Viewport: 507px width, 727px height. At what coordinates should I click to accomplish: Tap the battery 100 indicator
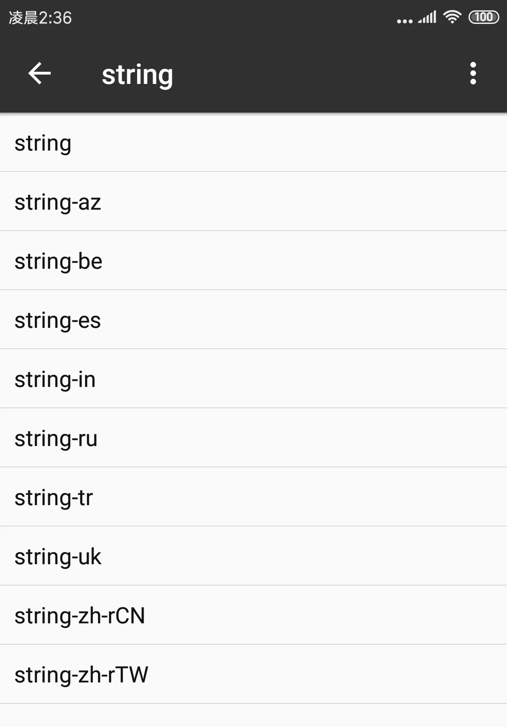coord(484,17)
